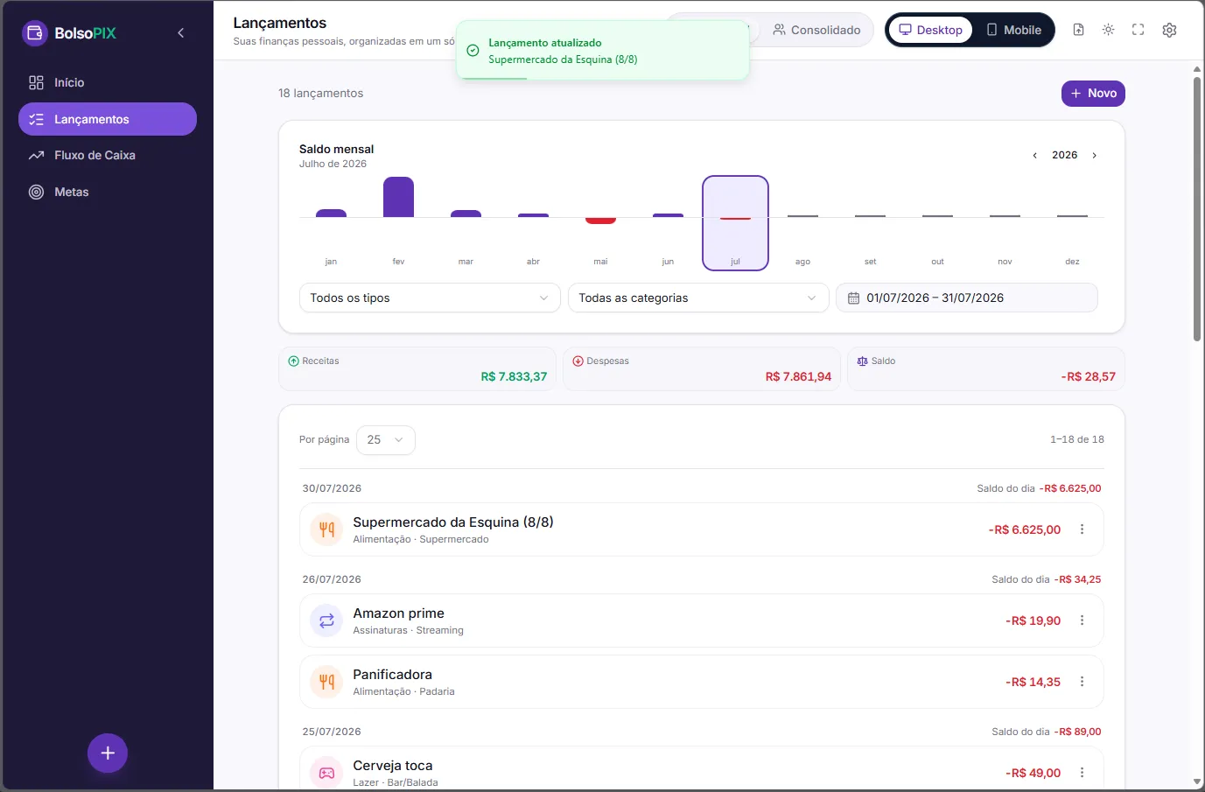The height and width of the screenshot is (792, 1205).
Task: Collapse the sidebar with the chevron icon
Action: click(181, 33)
